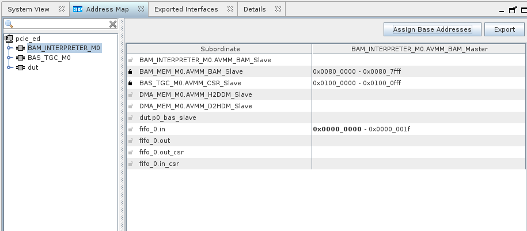Click the hierarchy search input field
The height and width of the screenshot is (231, 527).
coord(60,24)
